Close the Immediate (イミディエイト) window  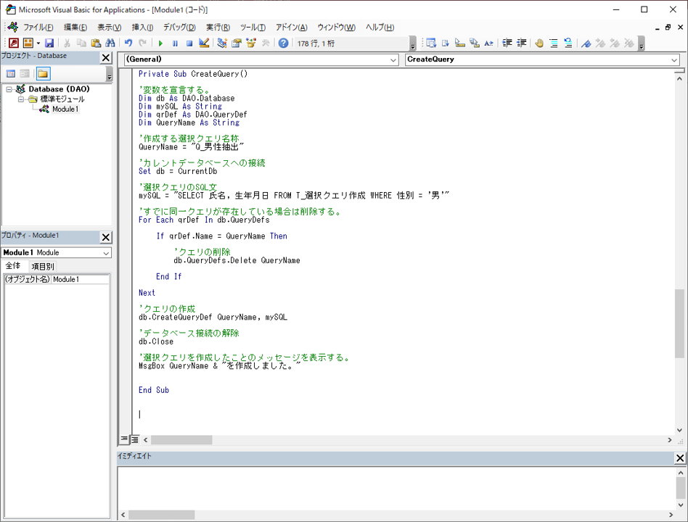tap(680, 457)
